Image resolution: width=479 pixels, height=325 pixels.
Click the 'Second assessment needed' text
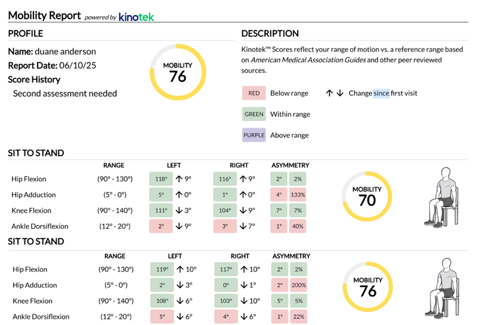(x=65, y=94)
